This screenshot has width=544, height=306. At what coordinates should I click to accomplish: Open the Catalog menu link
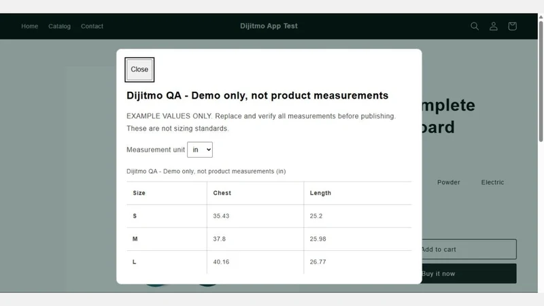point(59,26)
